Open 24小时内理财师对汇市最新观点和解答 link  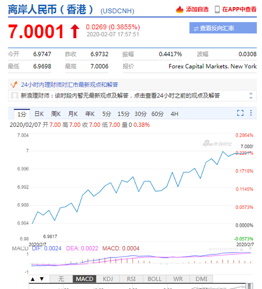point(70,84)
